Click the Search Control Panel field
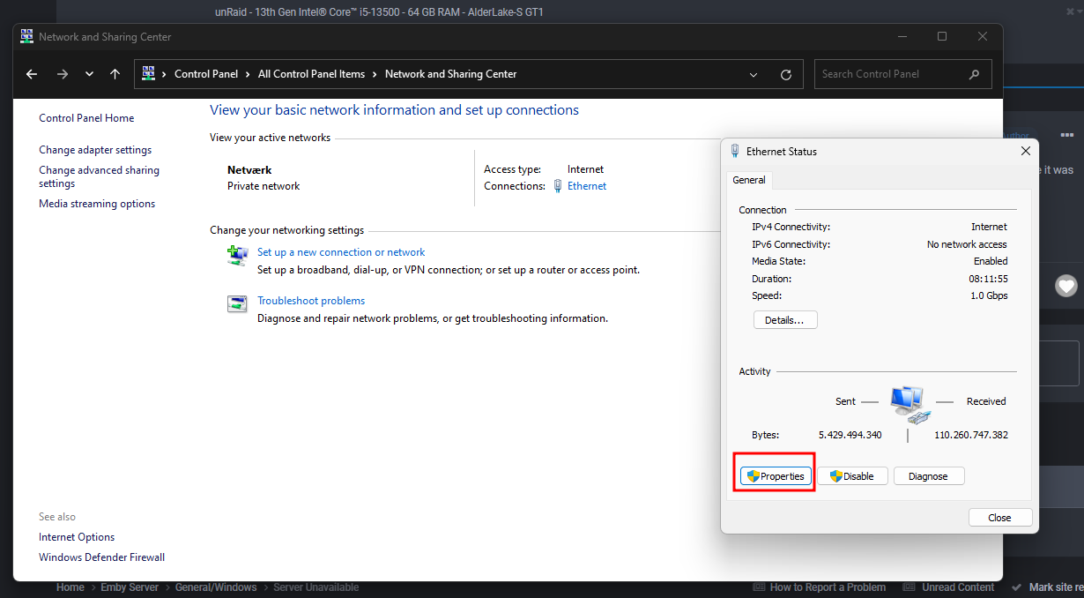Viewport: 1084px width, 598px height. [x=890, y=74]
